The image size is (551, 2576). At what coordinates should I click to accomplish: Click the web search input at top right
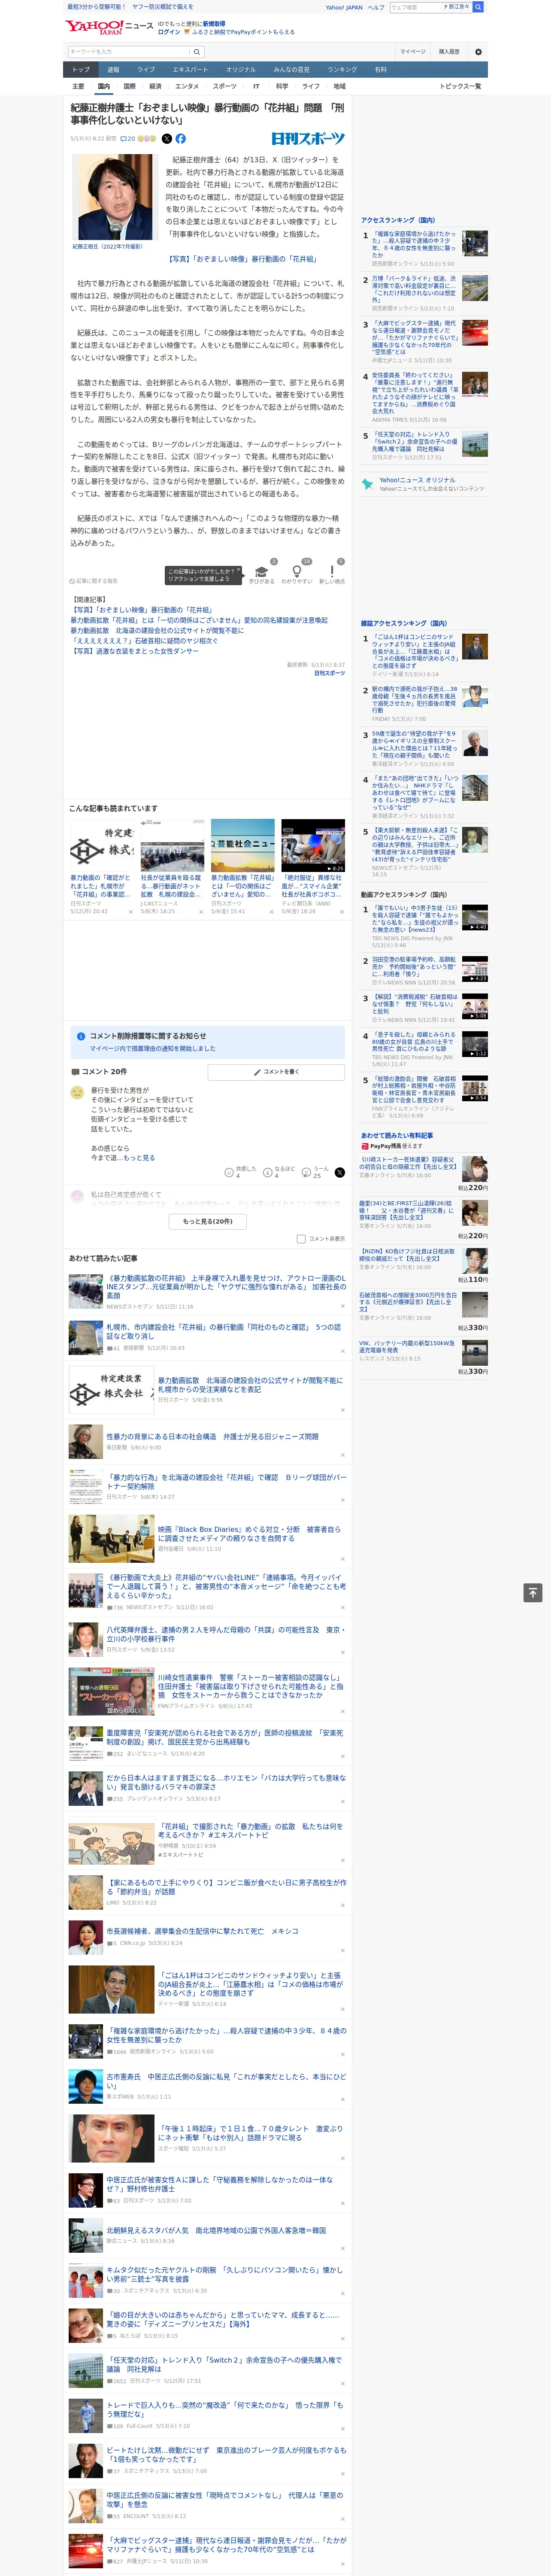(416, 7)
